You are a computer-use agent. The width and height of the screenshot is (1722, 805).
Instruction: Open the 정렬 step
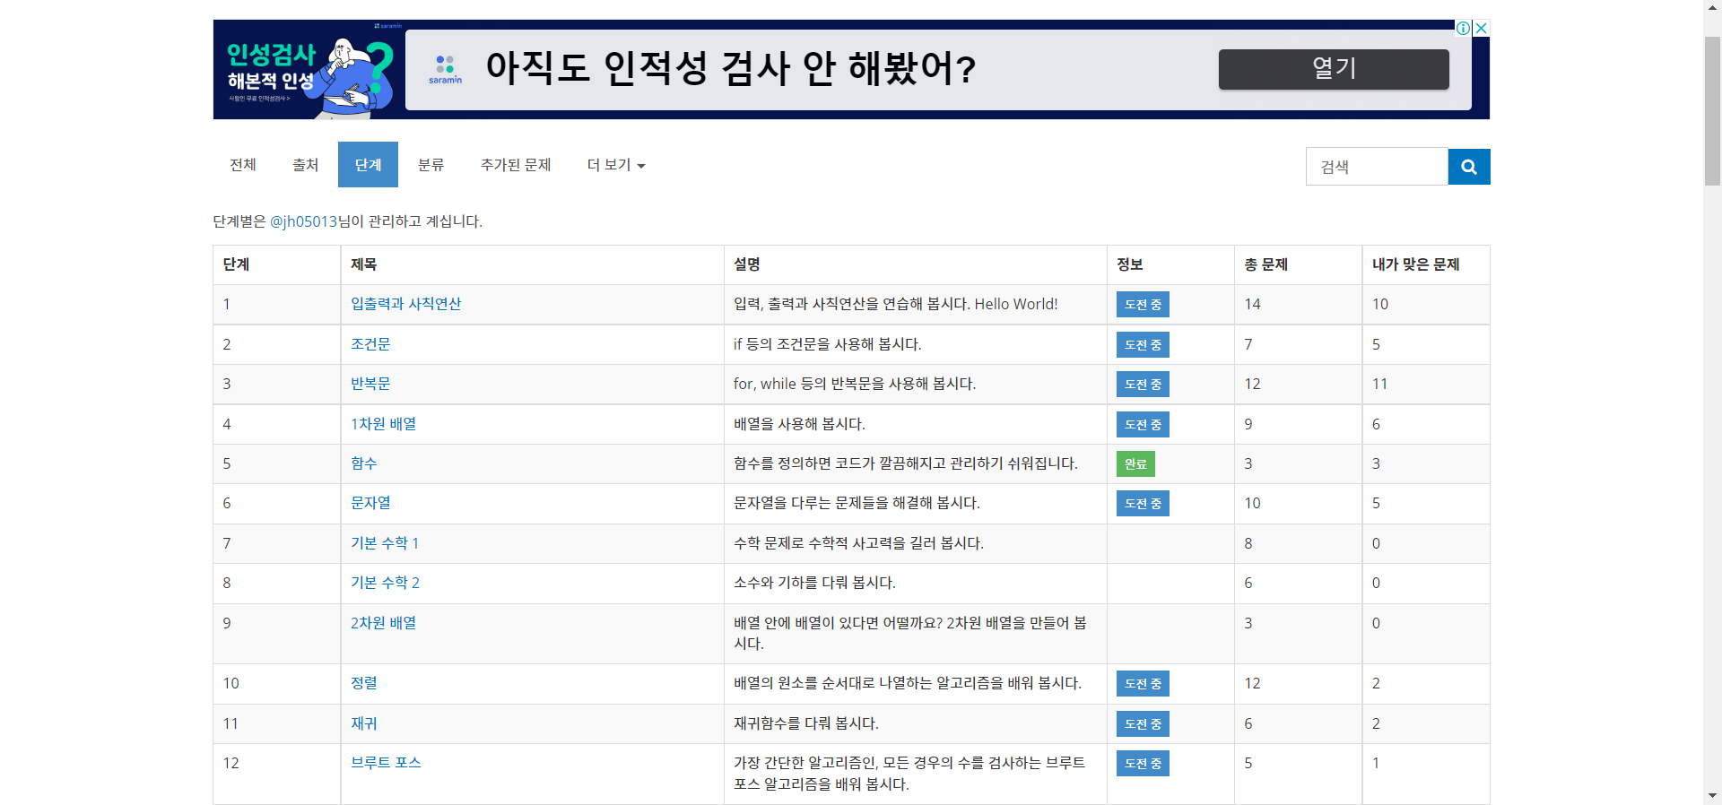click(364, 683)
